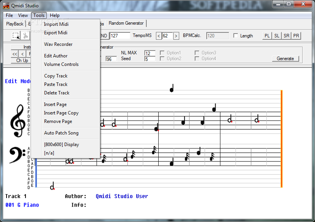Click the BPMCalc field showing 120
This screenshot has width=315, height=222.
(x=217, y=36)
